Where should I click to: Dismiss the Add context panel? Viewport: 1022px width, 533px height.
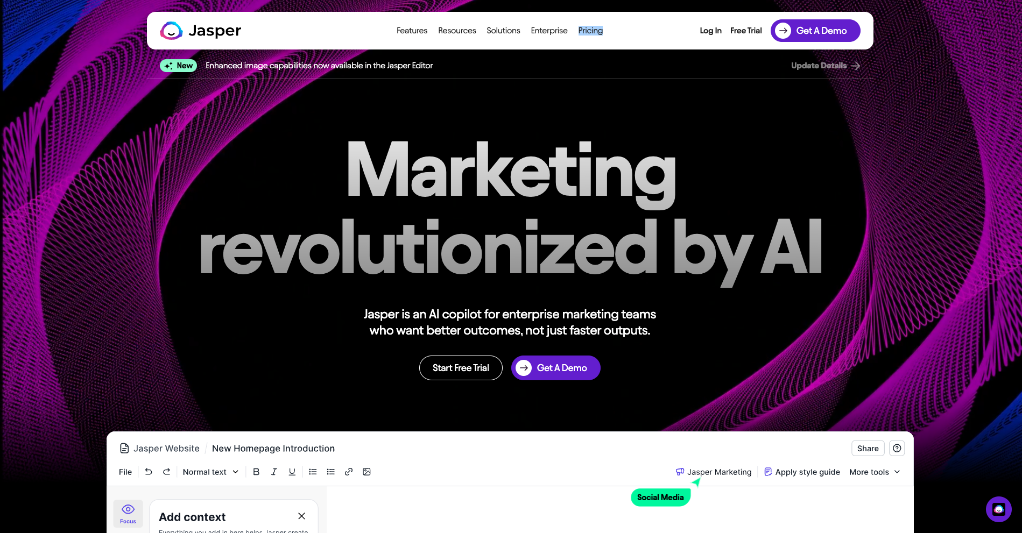pyautogui.click(x=301, y=516)
